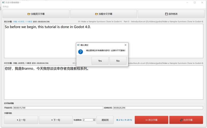Click the 加载中文字幕 load button
Screen dimensions: 207x128
point(103,14)
